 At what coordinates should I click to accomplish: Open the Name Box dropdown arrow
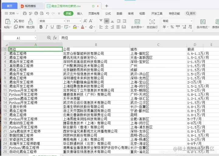tap(36, 38)
